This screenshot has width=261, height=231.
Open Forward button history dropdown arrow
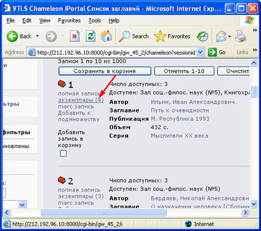tap(62, 36)
